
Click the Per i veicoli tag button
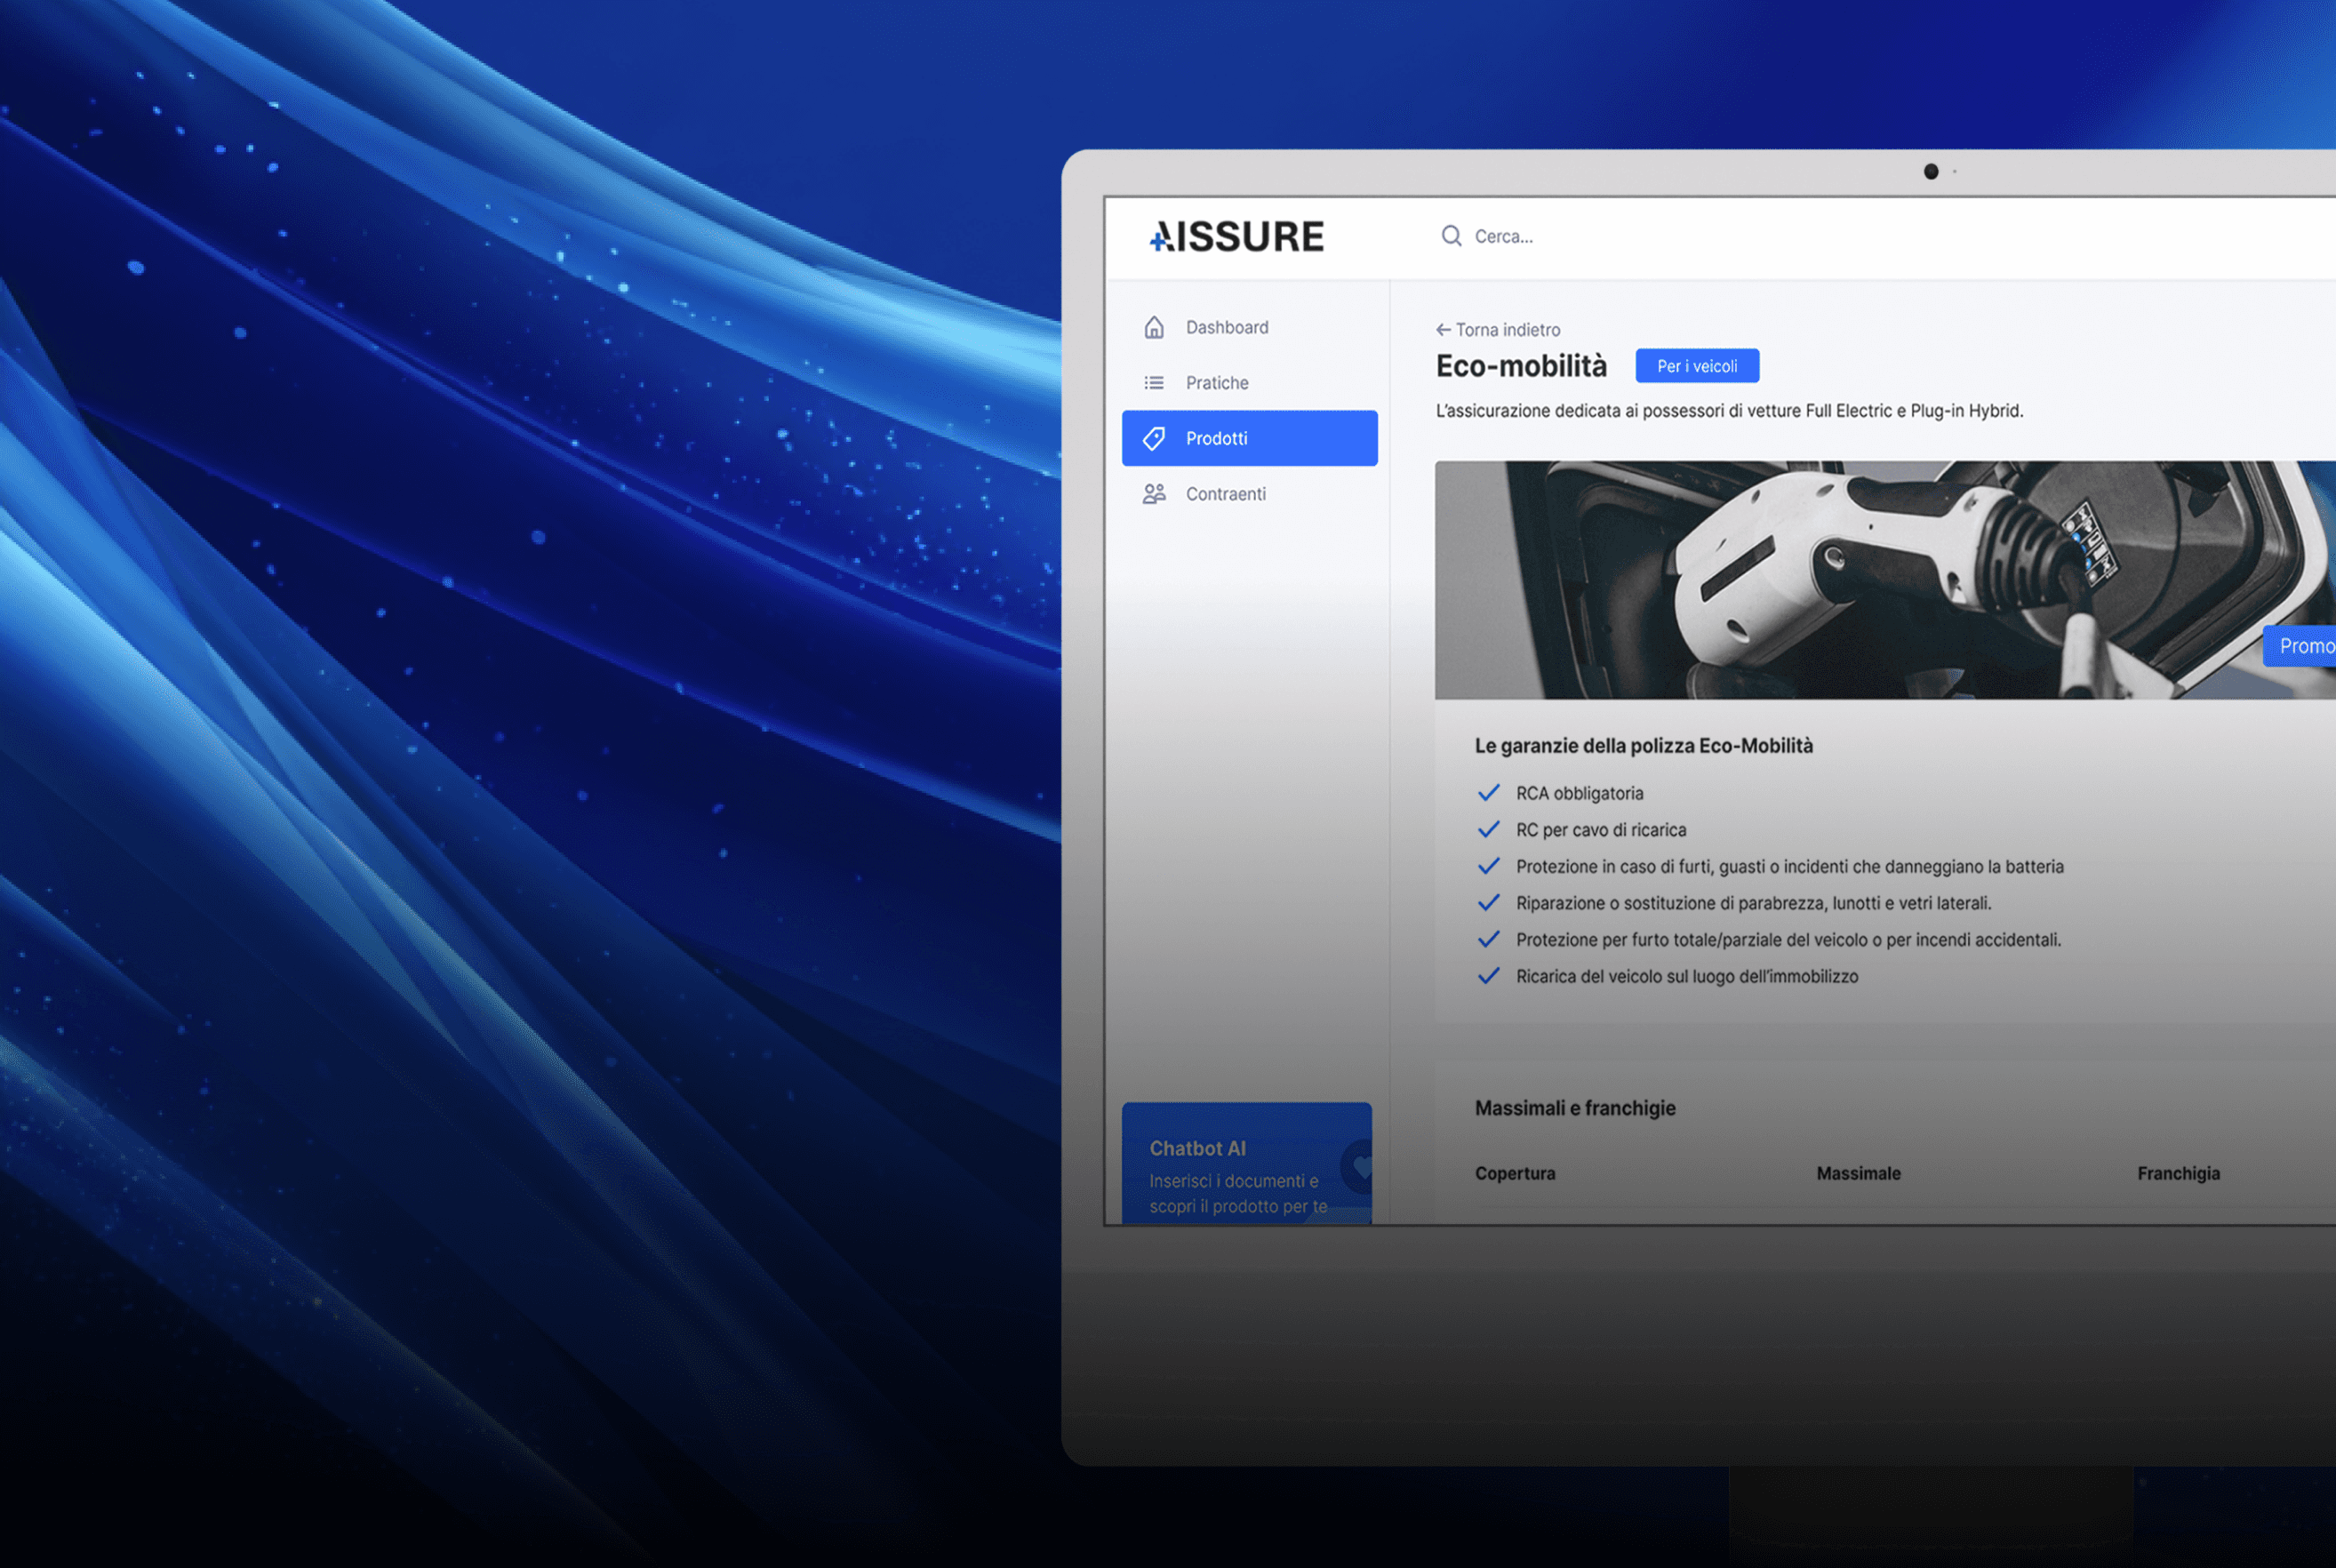tap(1697, 366)
